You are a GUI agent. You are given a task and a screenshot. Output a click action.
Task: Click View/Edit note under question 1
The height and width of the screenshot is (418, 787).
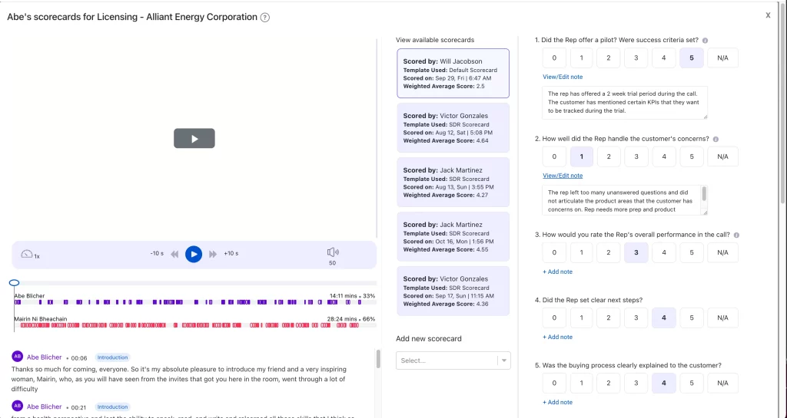563,77
